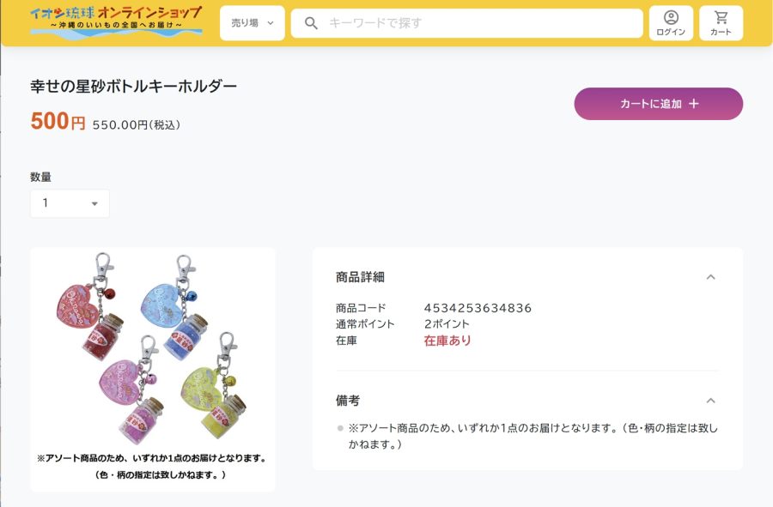773x507 pixels.
Task: Open the ログイン account icon
Action: [671, 23]
